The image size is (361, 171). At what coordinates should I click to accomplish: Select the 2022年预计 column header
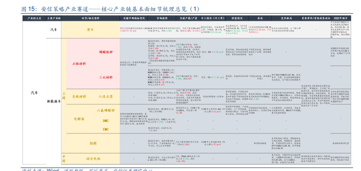coord(339,18)
